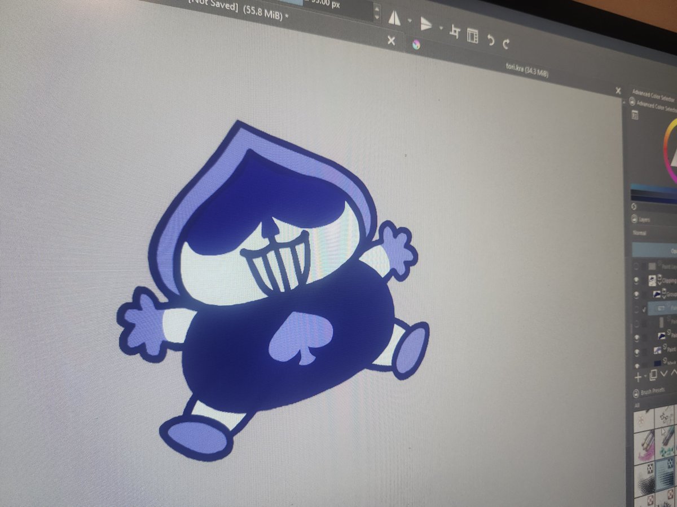Select the black stipple brush preset

[644, 479]
